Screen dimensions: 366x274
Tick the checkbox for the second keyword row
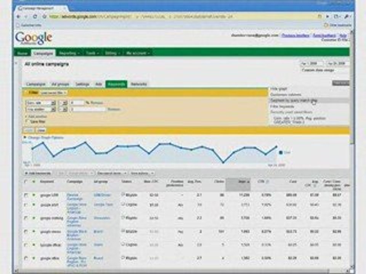(26, 205)
